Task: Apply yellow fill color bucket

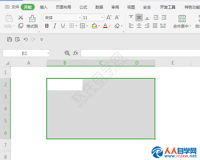Action: tap(94, 26)
